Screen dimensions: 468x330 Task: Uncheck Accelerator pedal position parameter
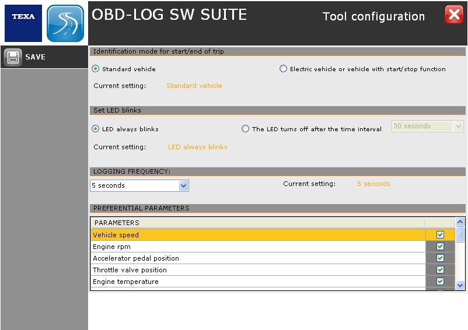pos(440,258)
